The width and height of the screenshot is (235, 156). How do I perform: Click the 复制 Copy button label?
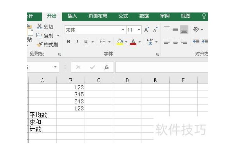(49, 35)
